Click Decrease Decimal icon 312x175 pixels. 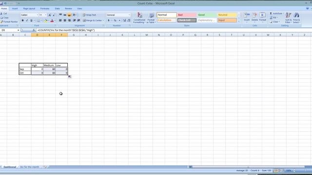click(129, 20)
